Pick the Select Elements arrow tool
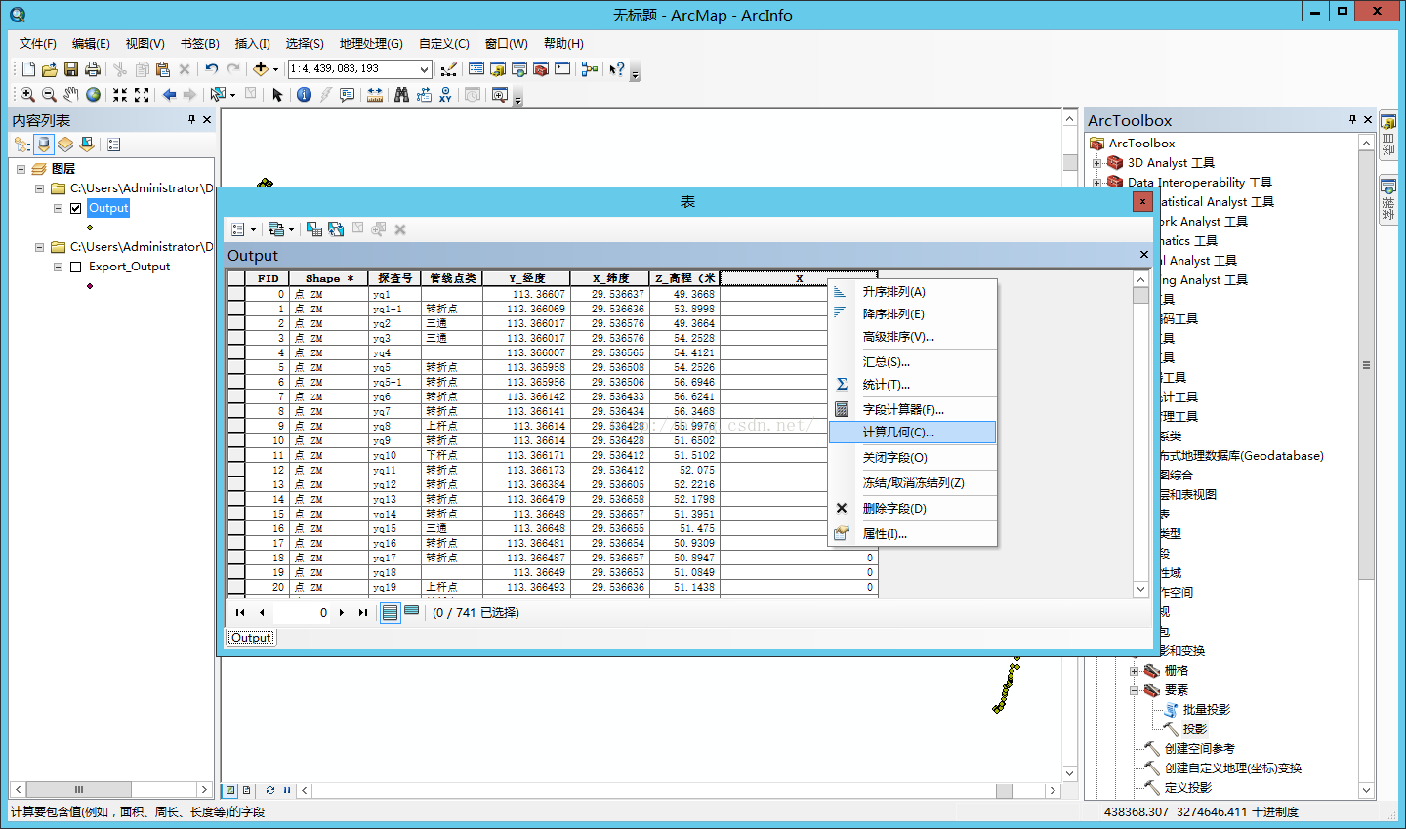The width and height of the screenshot is (1406, 829). (x=277, y=95)
